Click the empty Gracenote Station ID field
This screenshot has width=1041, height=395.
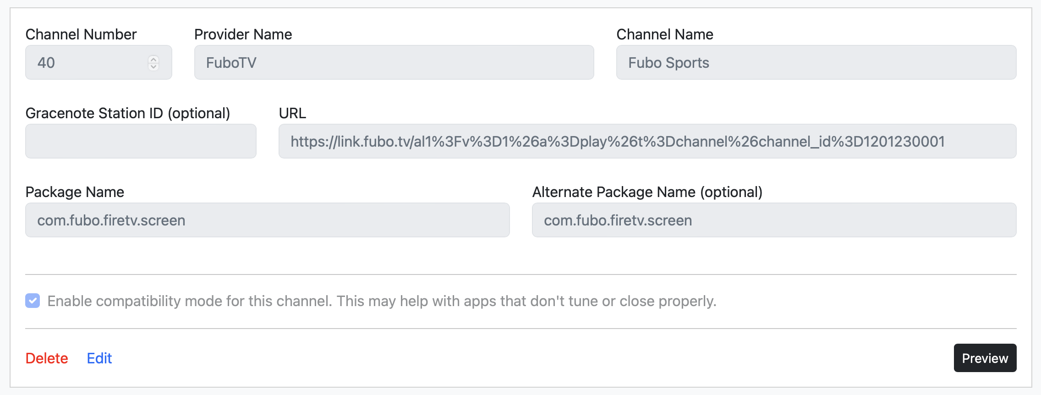pyautogui.click(x=141, y=142)
